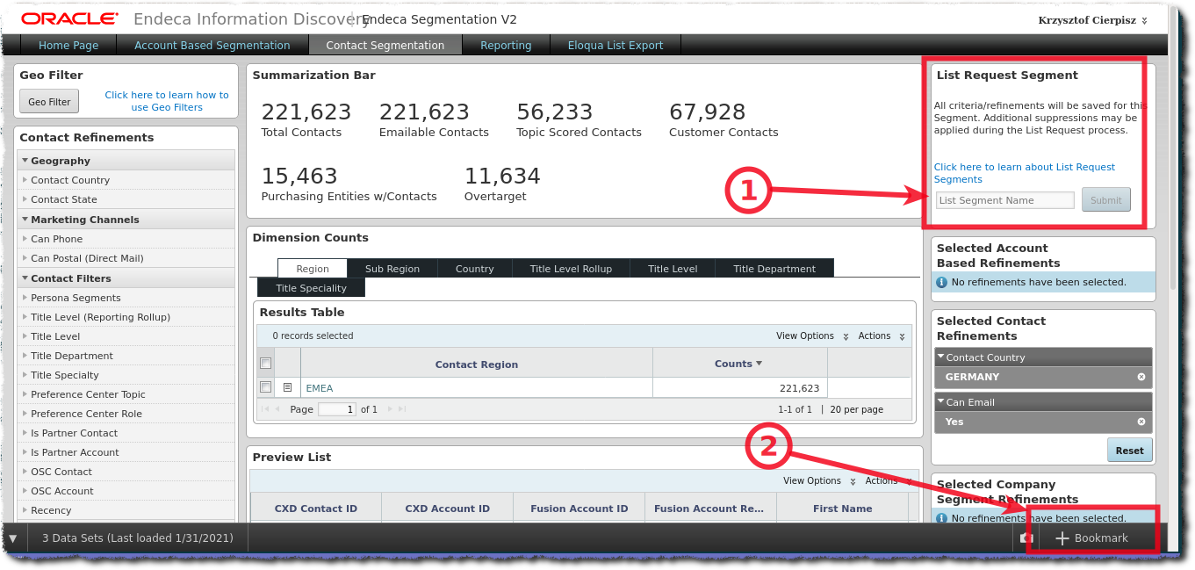Open the Reporting tab
The height and width of the screenshot is (570, 1195).
(506, 45)
